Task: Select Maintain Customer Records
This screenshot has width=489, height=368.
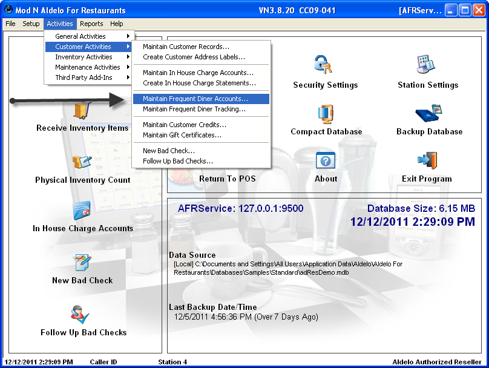Action: [x=201, y=47]
